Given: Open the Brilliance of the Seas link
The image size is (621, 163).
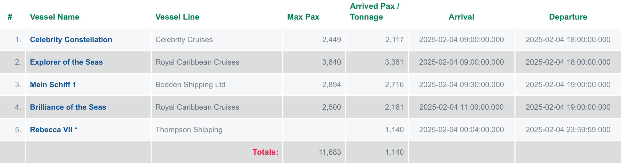Looking at the screenshot, I should (68, 107).
